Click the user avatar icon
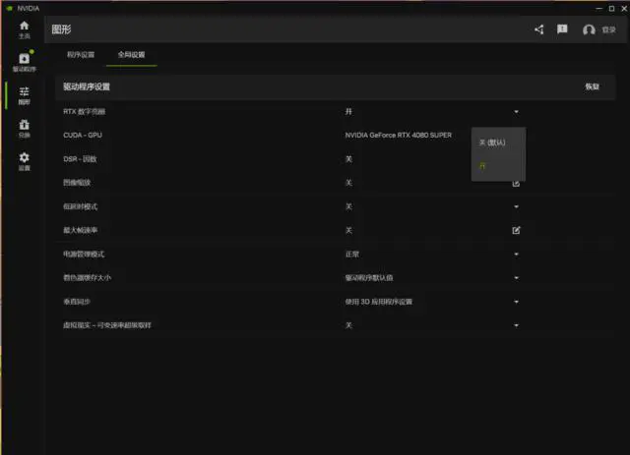630x455 pixels. coord(589,29)
